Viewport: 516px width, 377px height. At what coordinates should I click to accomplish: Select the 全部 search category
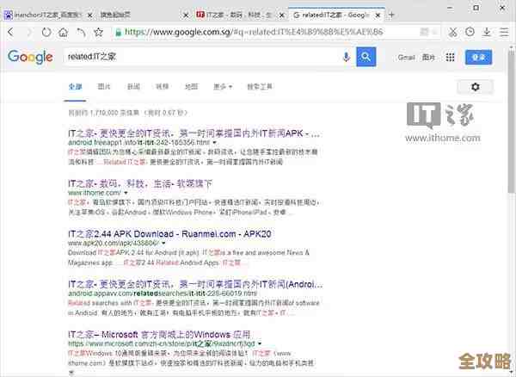pyautogui.click(x=76, y=87)
